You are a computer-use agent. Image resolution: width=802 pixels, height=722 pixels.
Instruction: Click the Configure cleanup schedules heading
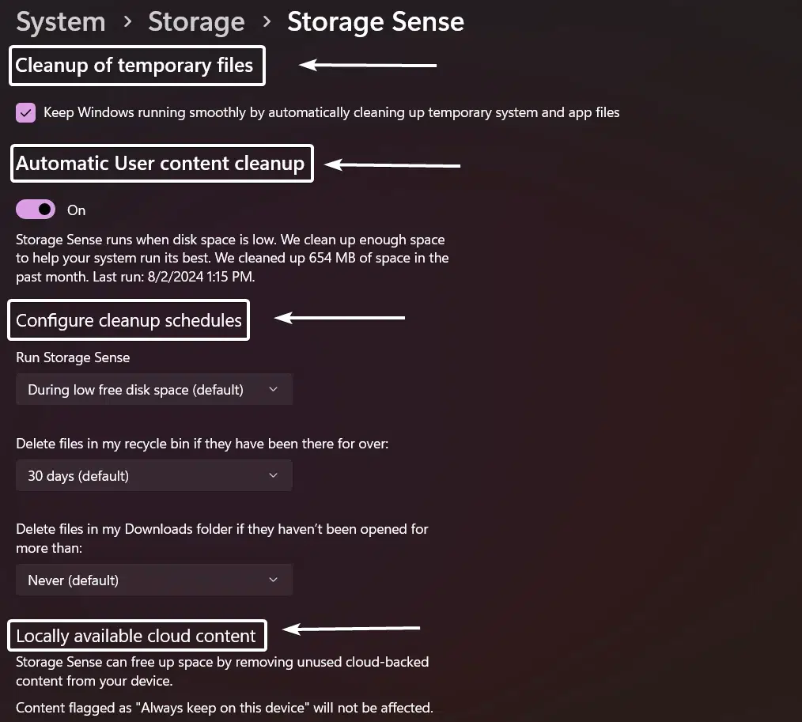[x=128, y=319]
